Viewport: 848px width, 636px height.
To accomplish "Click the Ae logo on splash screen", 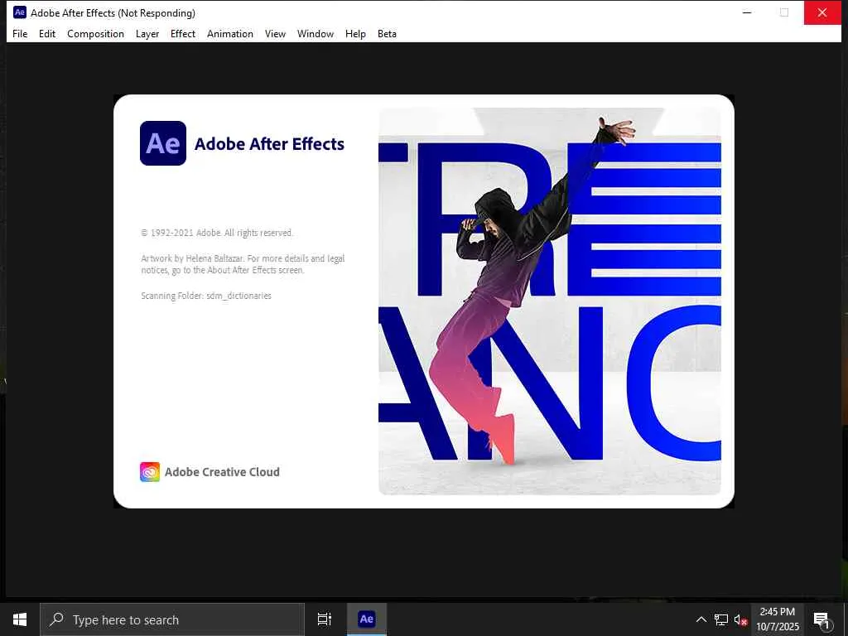I will coord(163,143).
